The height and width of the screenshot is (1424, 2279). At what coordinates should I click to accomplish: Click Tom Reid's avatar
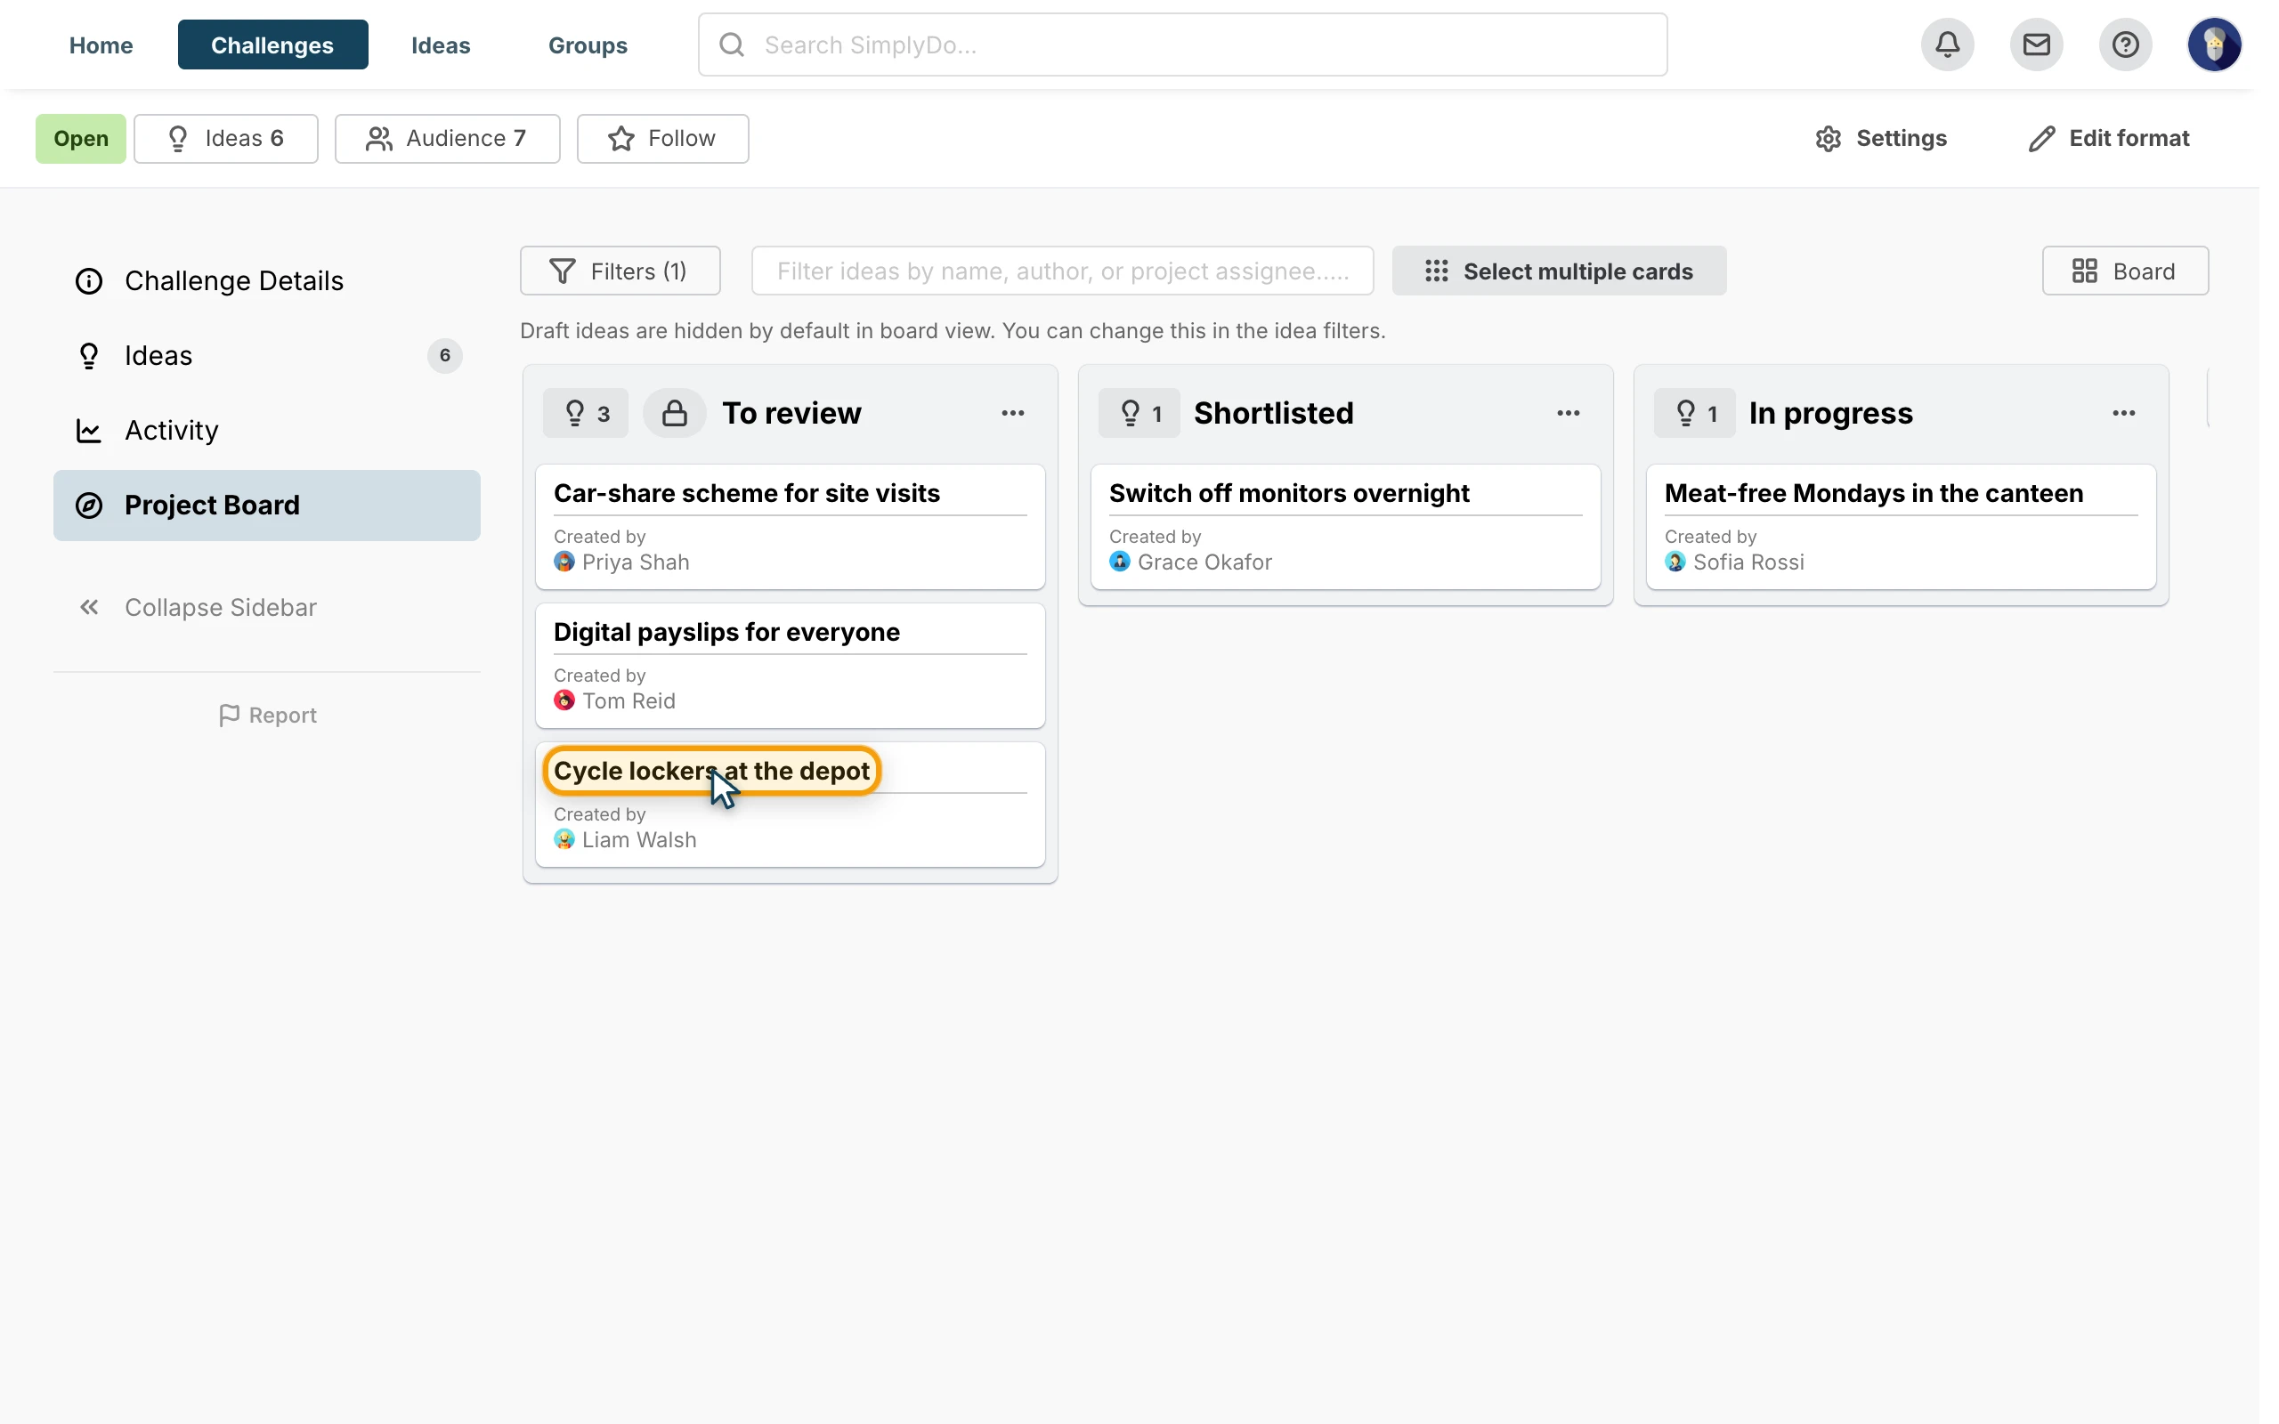(x=564, y=700)
